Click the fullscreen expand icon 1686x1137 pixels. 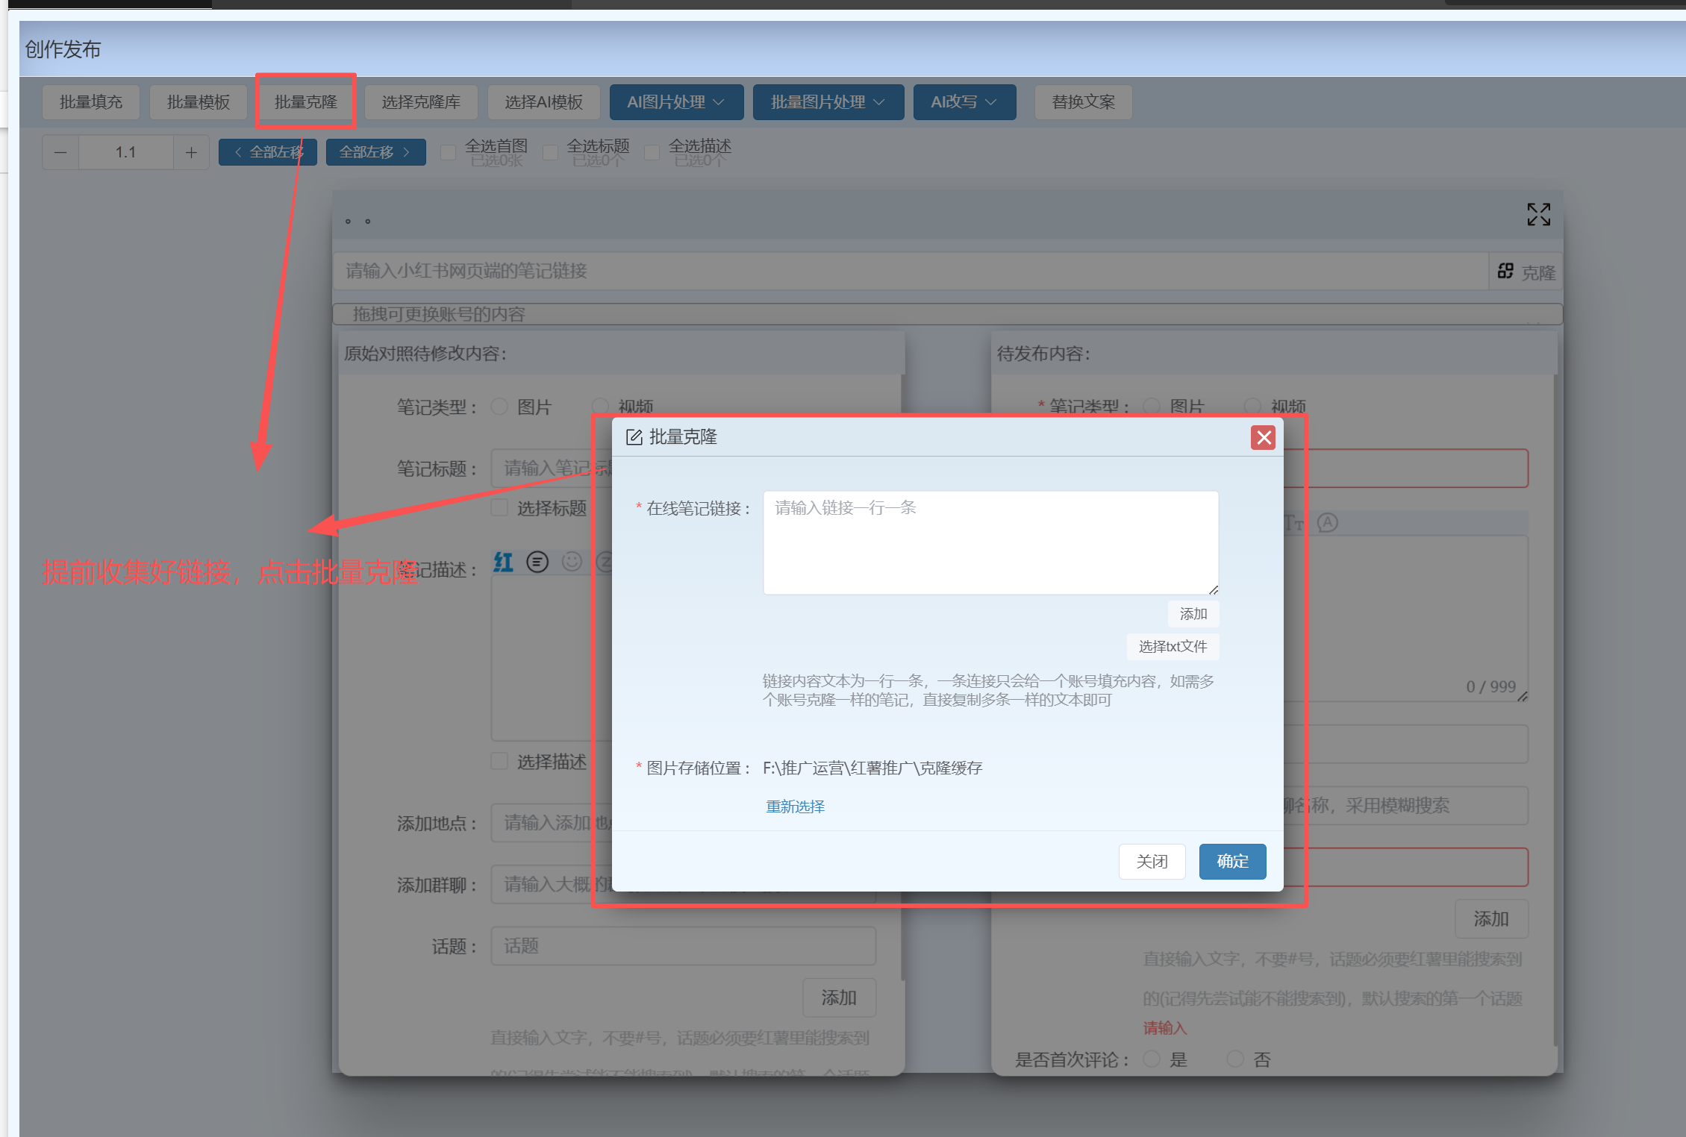click(x=1538, y=215)
